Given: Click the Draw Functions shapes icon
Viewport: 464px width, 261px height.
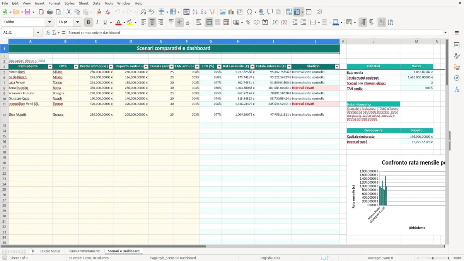Looking at the screenshot, I should [319, 12].
